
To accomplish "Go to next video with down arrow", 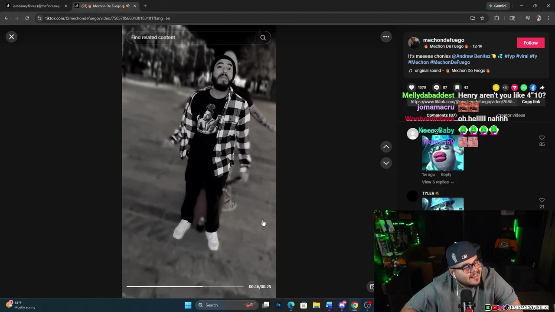I will point(386,163).
